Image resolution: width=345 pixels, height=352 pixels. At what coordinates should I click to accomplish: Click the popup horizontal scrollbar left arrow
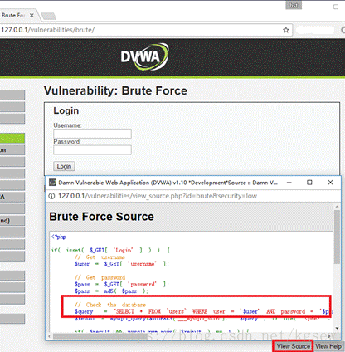(x=50, y=336)
